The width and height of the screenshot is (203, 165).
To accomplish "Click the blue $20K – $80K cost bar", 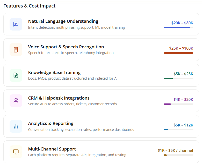I will pos(179,27).
